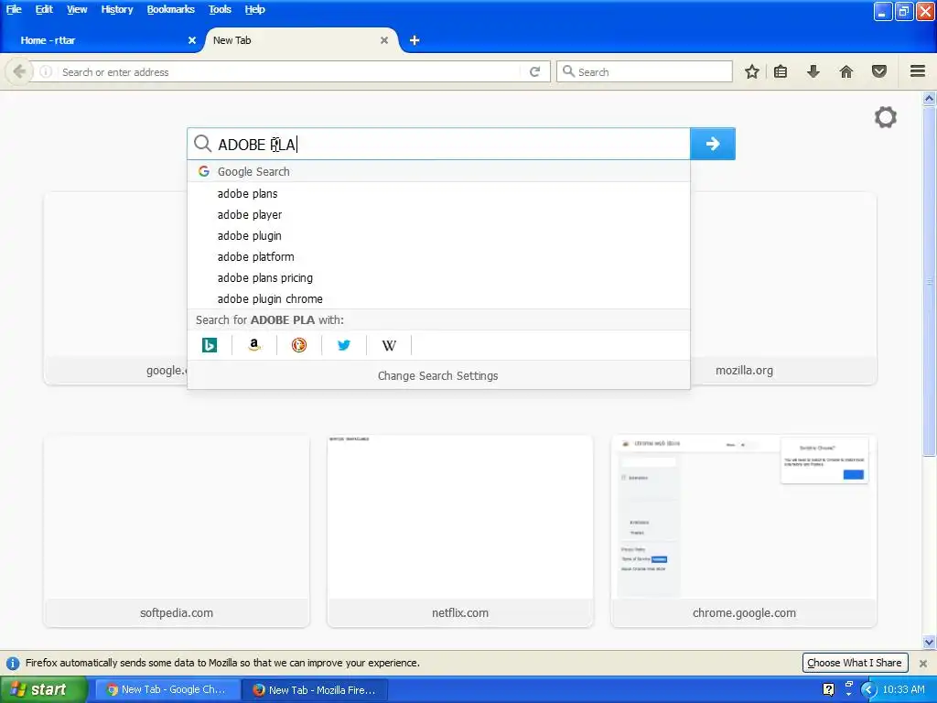Click the page scrollbar down arrow
This screenshot has height=703, width=937.
coord(929,643)
